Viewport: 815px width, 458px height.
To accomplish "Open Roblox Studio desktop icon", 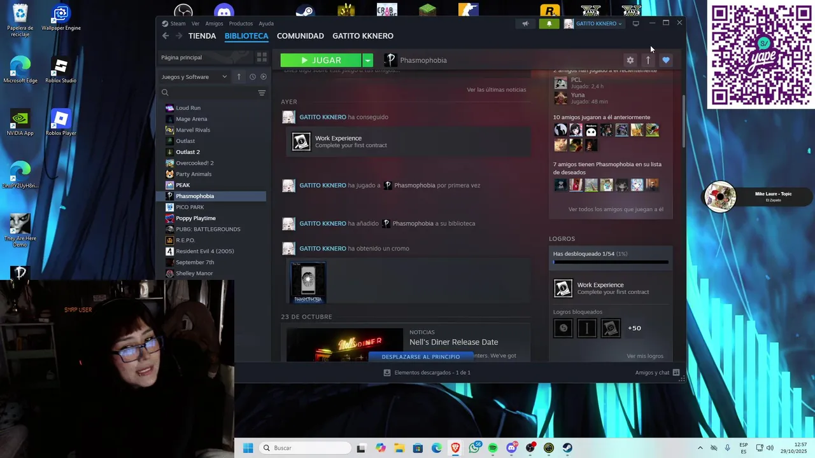I will tap(61, 70).
